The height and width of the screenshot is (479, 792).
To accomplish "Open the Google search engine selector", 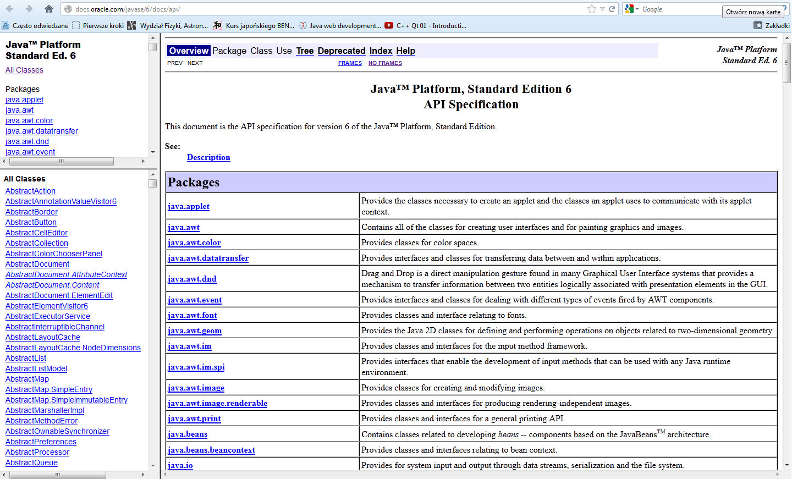I will (x=631, y=9).
